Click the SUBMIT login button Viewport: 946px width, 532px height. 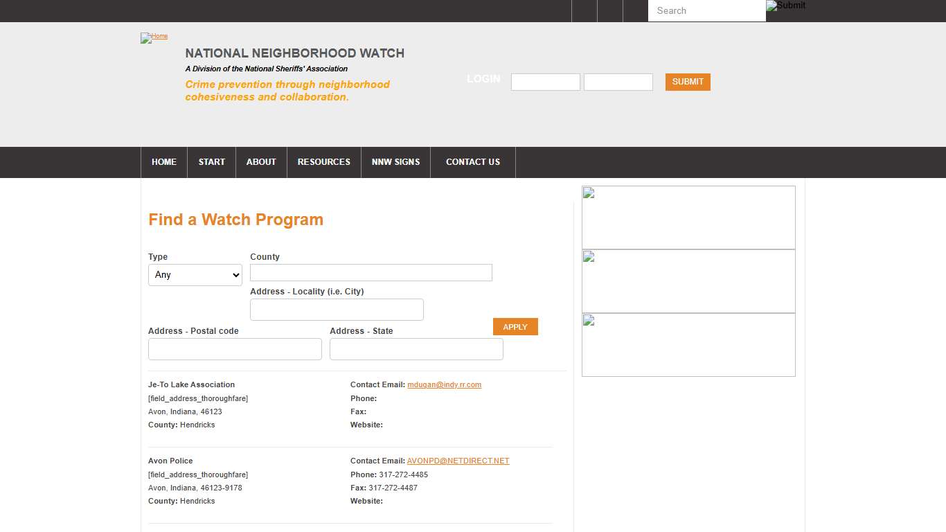coord(687,82)
